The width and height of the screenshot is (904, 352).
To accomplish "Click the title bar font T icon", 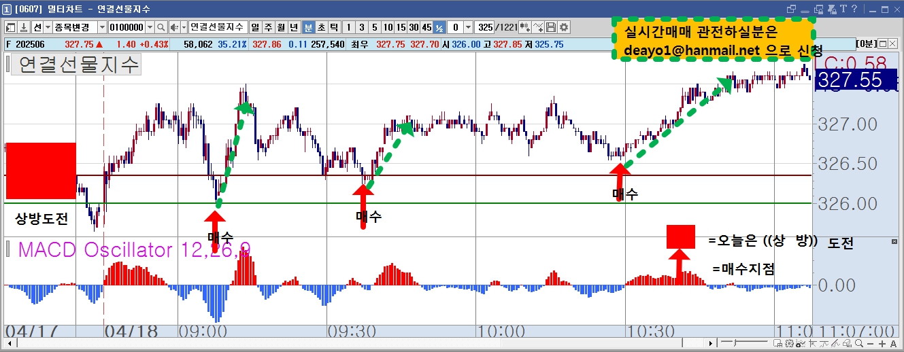I will 843,8.
